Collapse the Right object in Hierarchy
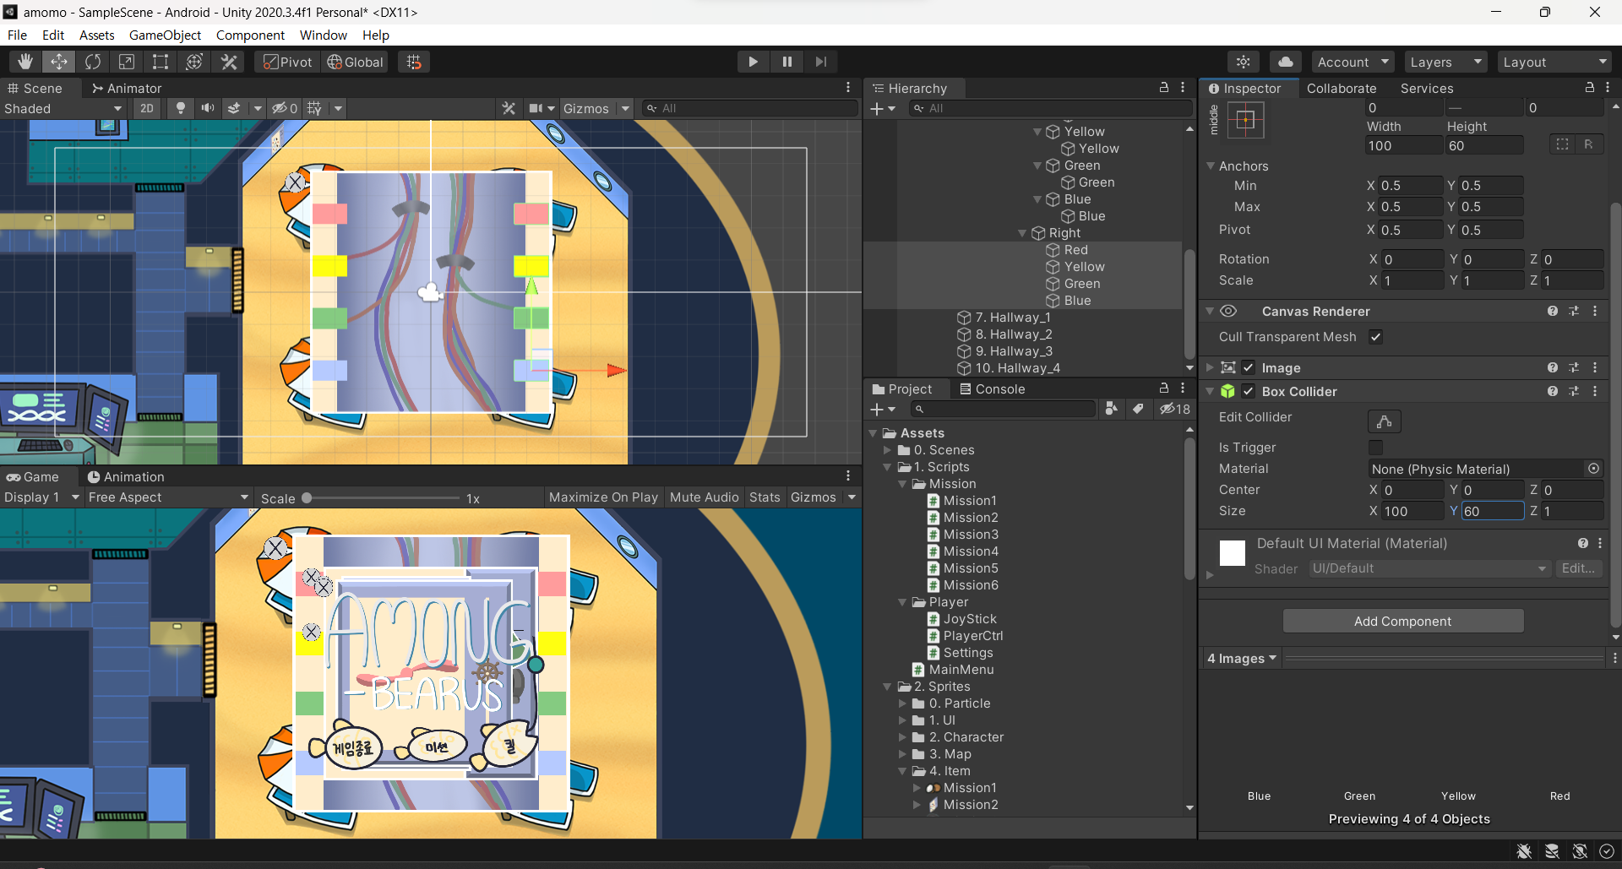 tap(1022, 233)
